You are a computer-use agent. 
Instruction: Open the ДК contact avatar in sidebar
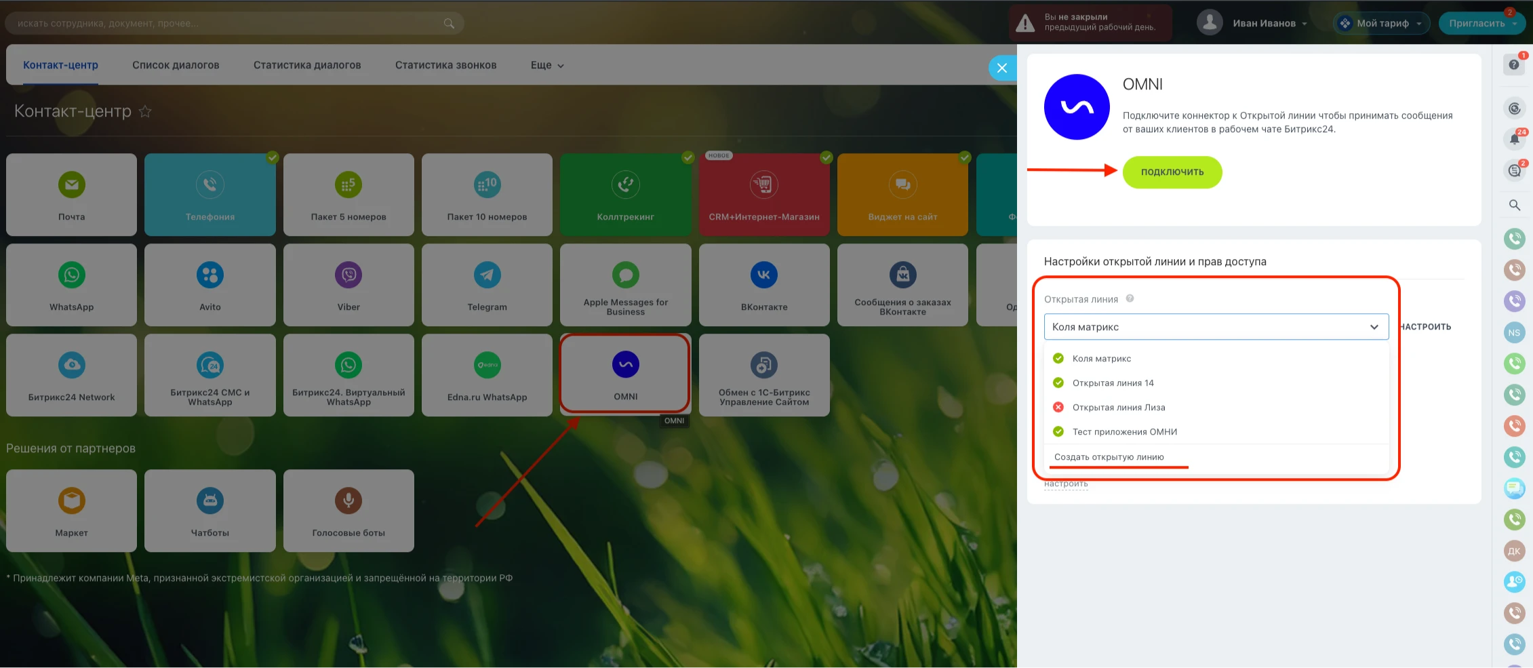pos(1514,551)
